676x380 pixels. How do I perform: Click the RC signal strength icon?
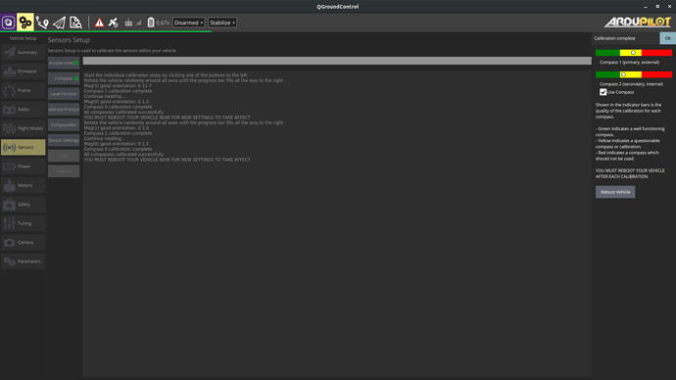[x=132, y=23]
